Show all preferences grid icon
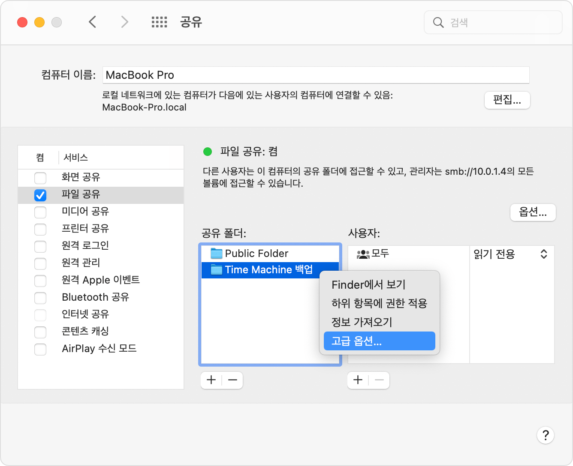This screenshot has width=573, height=466. pos(160,22)
